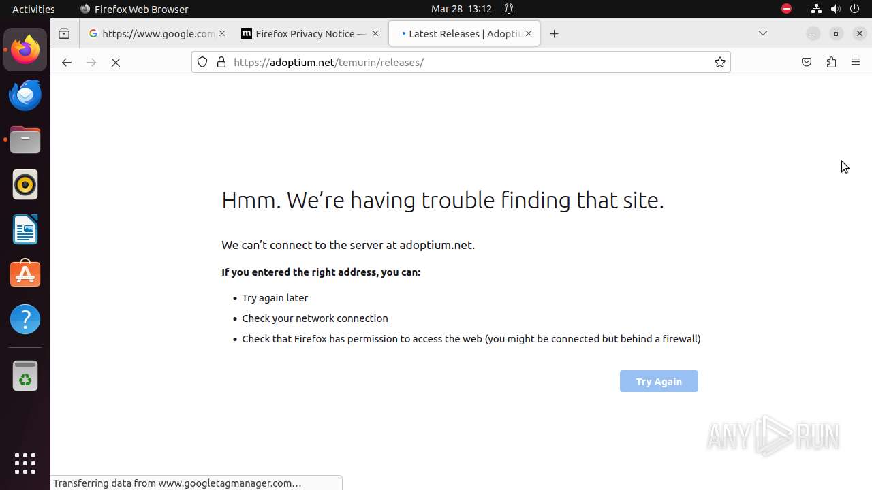Click the red do-not-disturb tray indicator
Image resolution: width=872 pixels, height=490 pixels.
pos(786,9)
